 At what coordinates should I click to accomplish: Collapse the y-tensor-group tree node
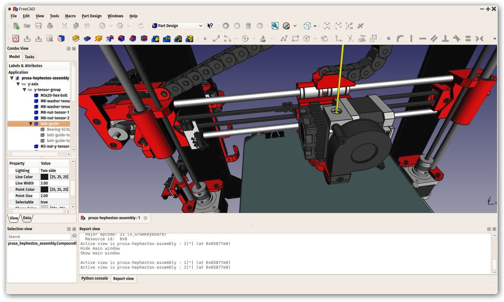pos(24,90)
